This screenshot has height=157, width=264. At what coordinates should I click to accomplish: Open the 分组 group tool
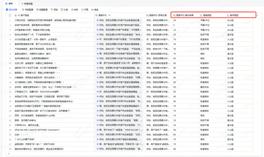64,10
